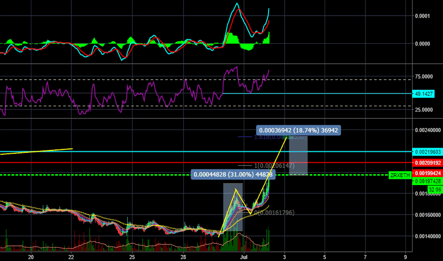Click the cyan 49.1427 RSI value label
Image resolution: width=443 pixels, height=261 pixels.
point(424,93)
